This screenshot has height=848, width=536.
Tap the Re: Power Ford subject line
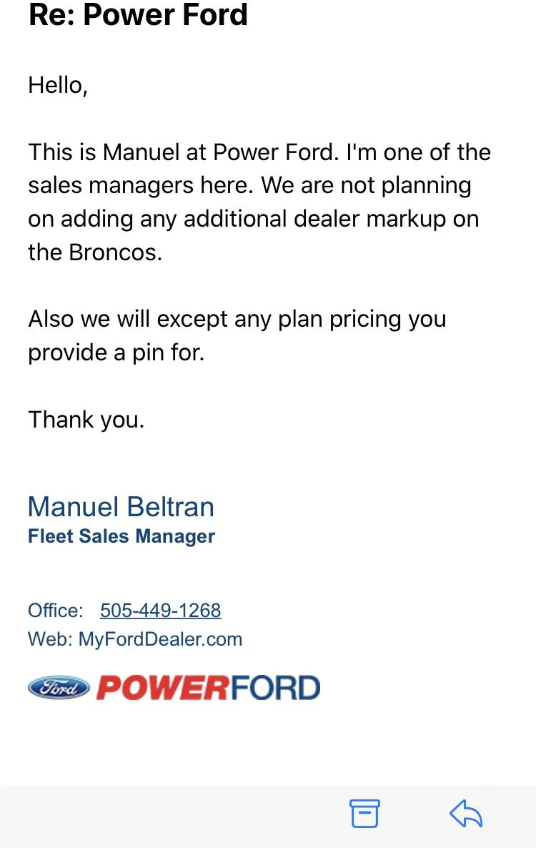pyautogui.click(x=139, y=14)
